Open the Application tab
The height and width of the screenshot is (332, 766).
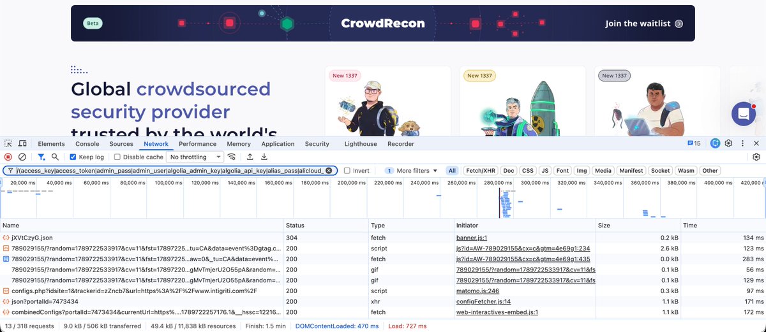click(x=278, y=144)
